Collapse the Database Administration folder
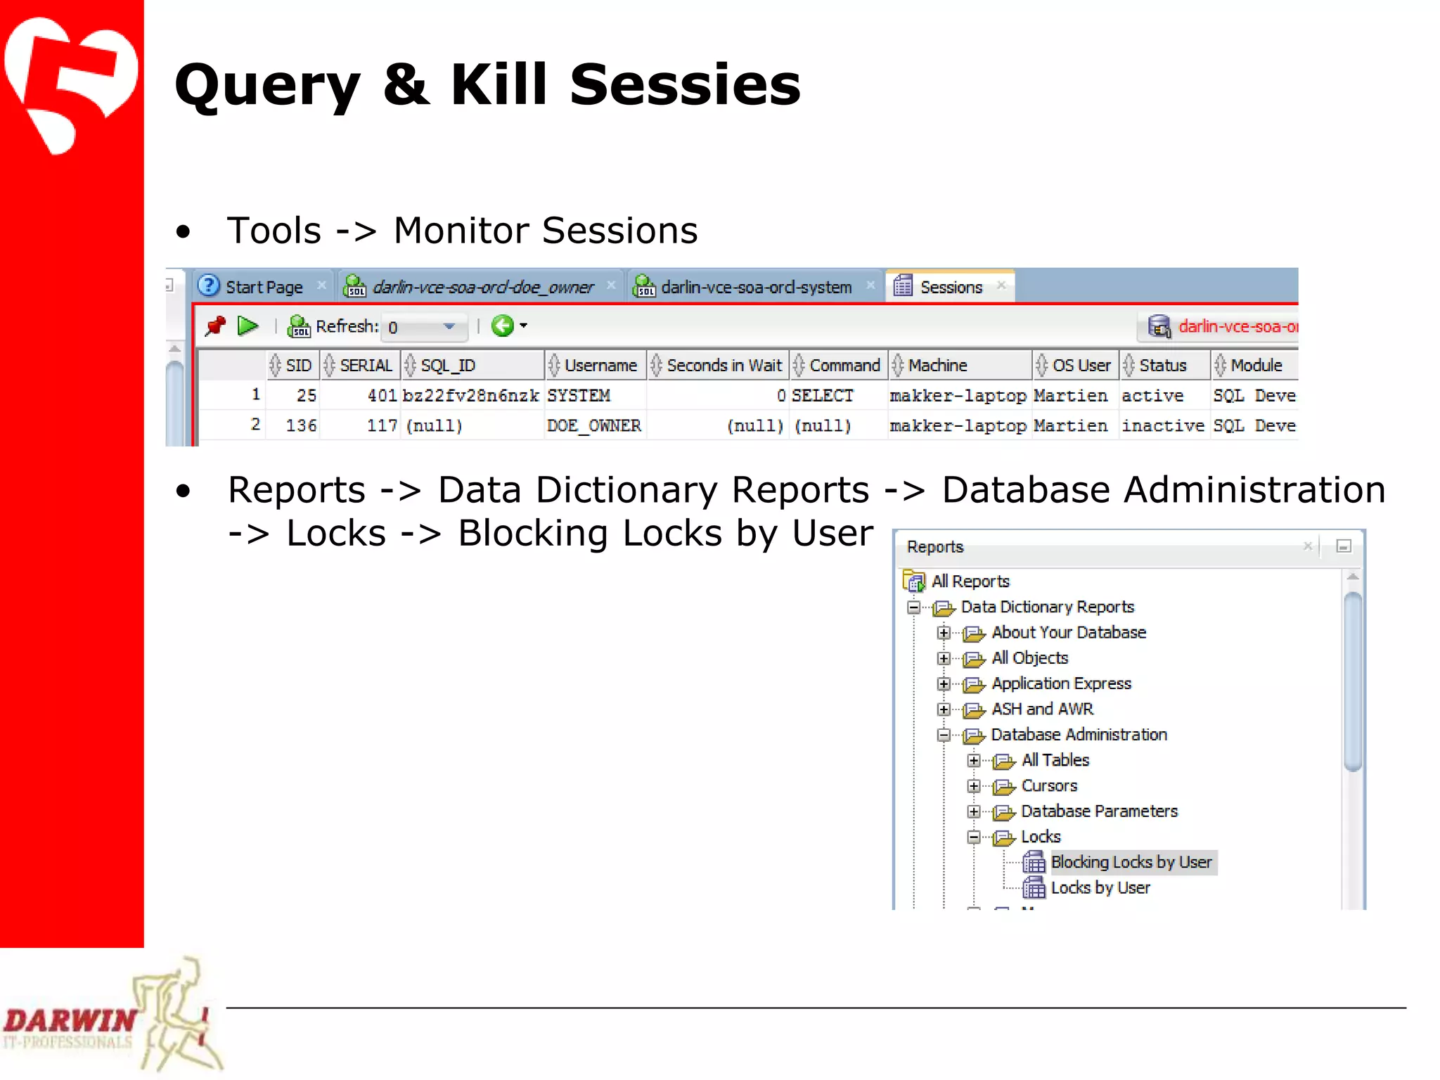Image resolution: width=1440 pixels, height=1080 pixels. coord(944,735)
